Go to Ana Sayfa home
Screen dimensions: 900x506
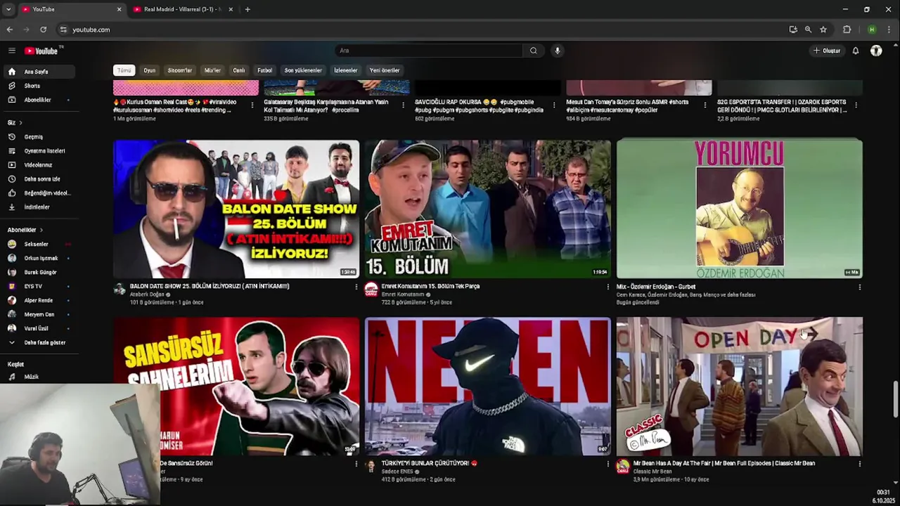[x=38, y=72]
